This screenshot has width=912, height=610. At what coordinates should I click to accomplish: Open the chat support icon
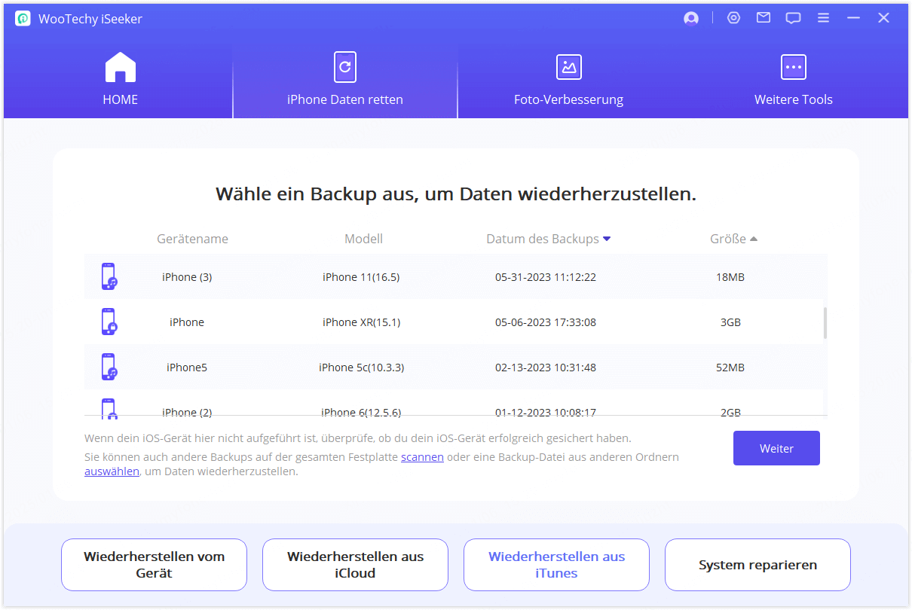793,17
